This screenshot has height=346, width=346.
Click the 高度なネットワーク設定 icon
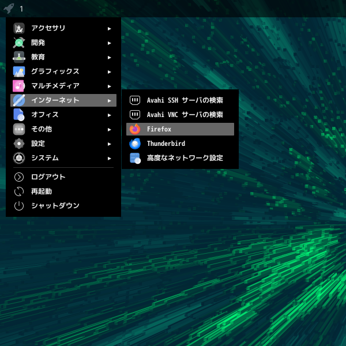point(135,158)
